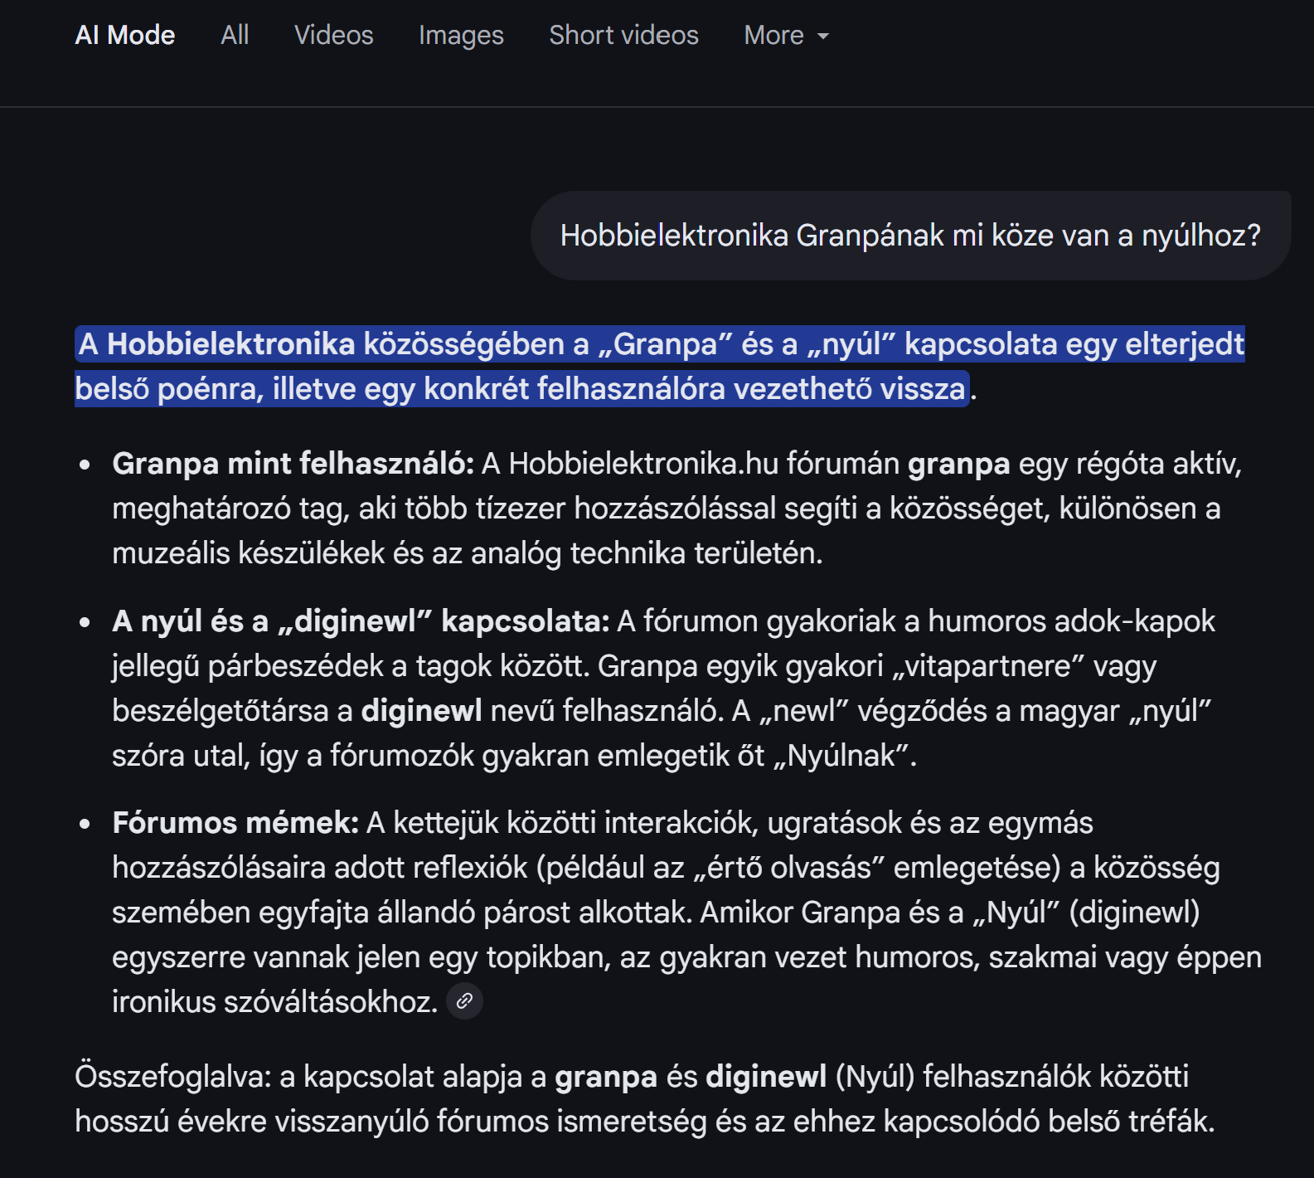Click the 'Fórumos mémek:' heading

coord(235,823)
